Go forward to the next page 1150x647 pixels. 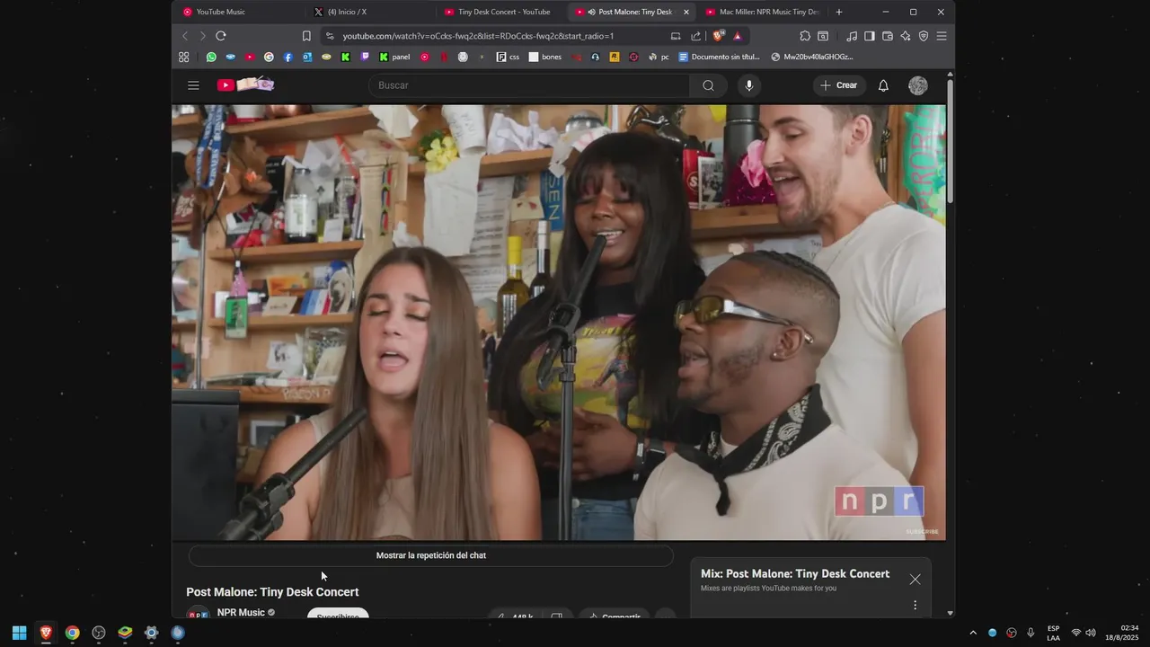tap(203, 36)
